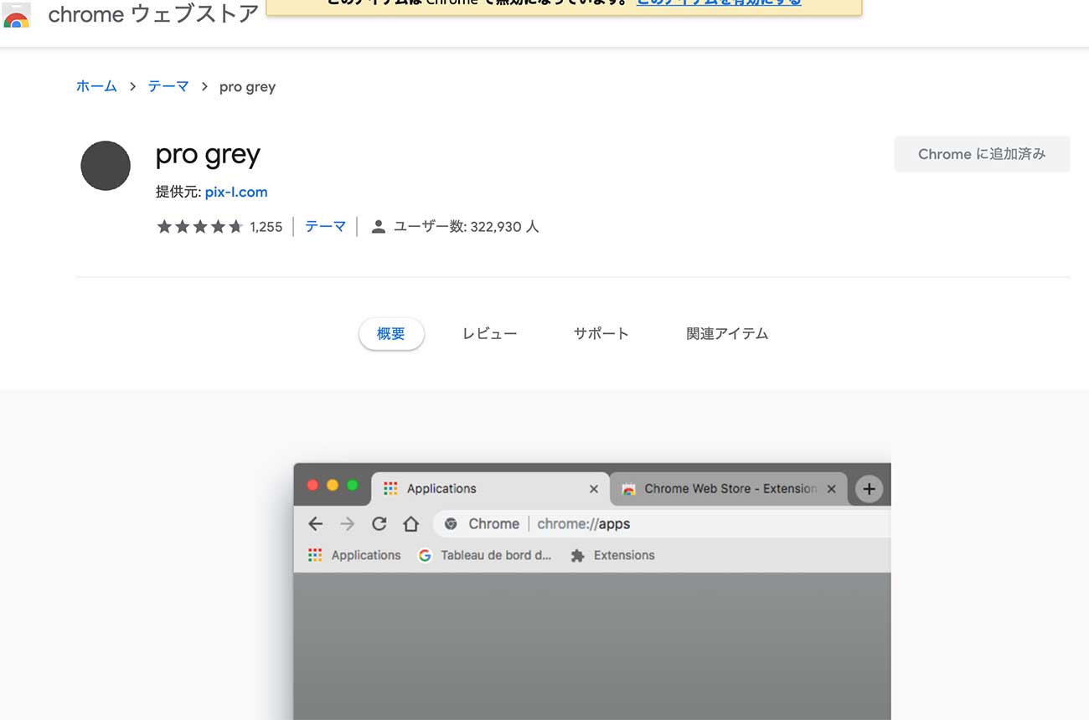
Task: Click the Applications tab grid icon in preview
Action: [x=390, y=489]
